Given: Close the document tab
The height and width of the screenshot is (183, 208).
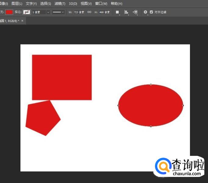Looking at the screenshot, I should point(22,21).
